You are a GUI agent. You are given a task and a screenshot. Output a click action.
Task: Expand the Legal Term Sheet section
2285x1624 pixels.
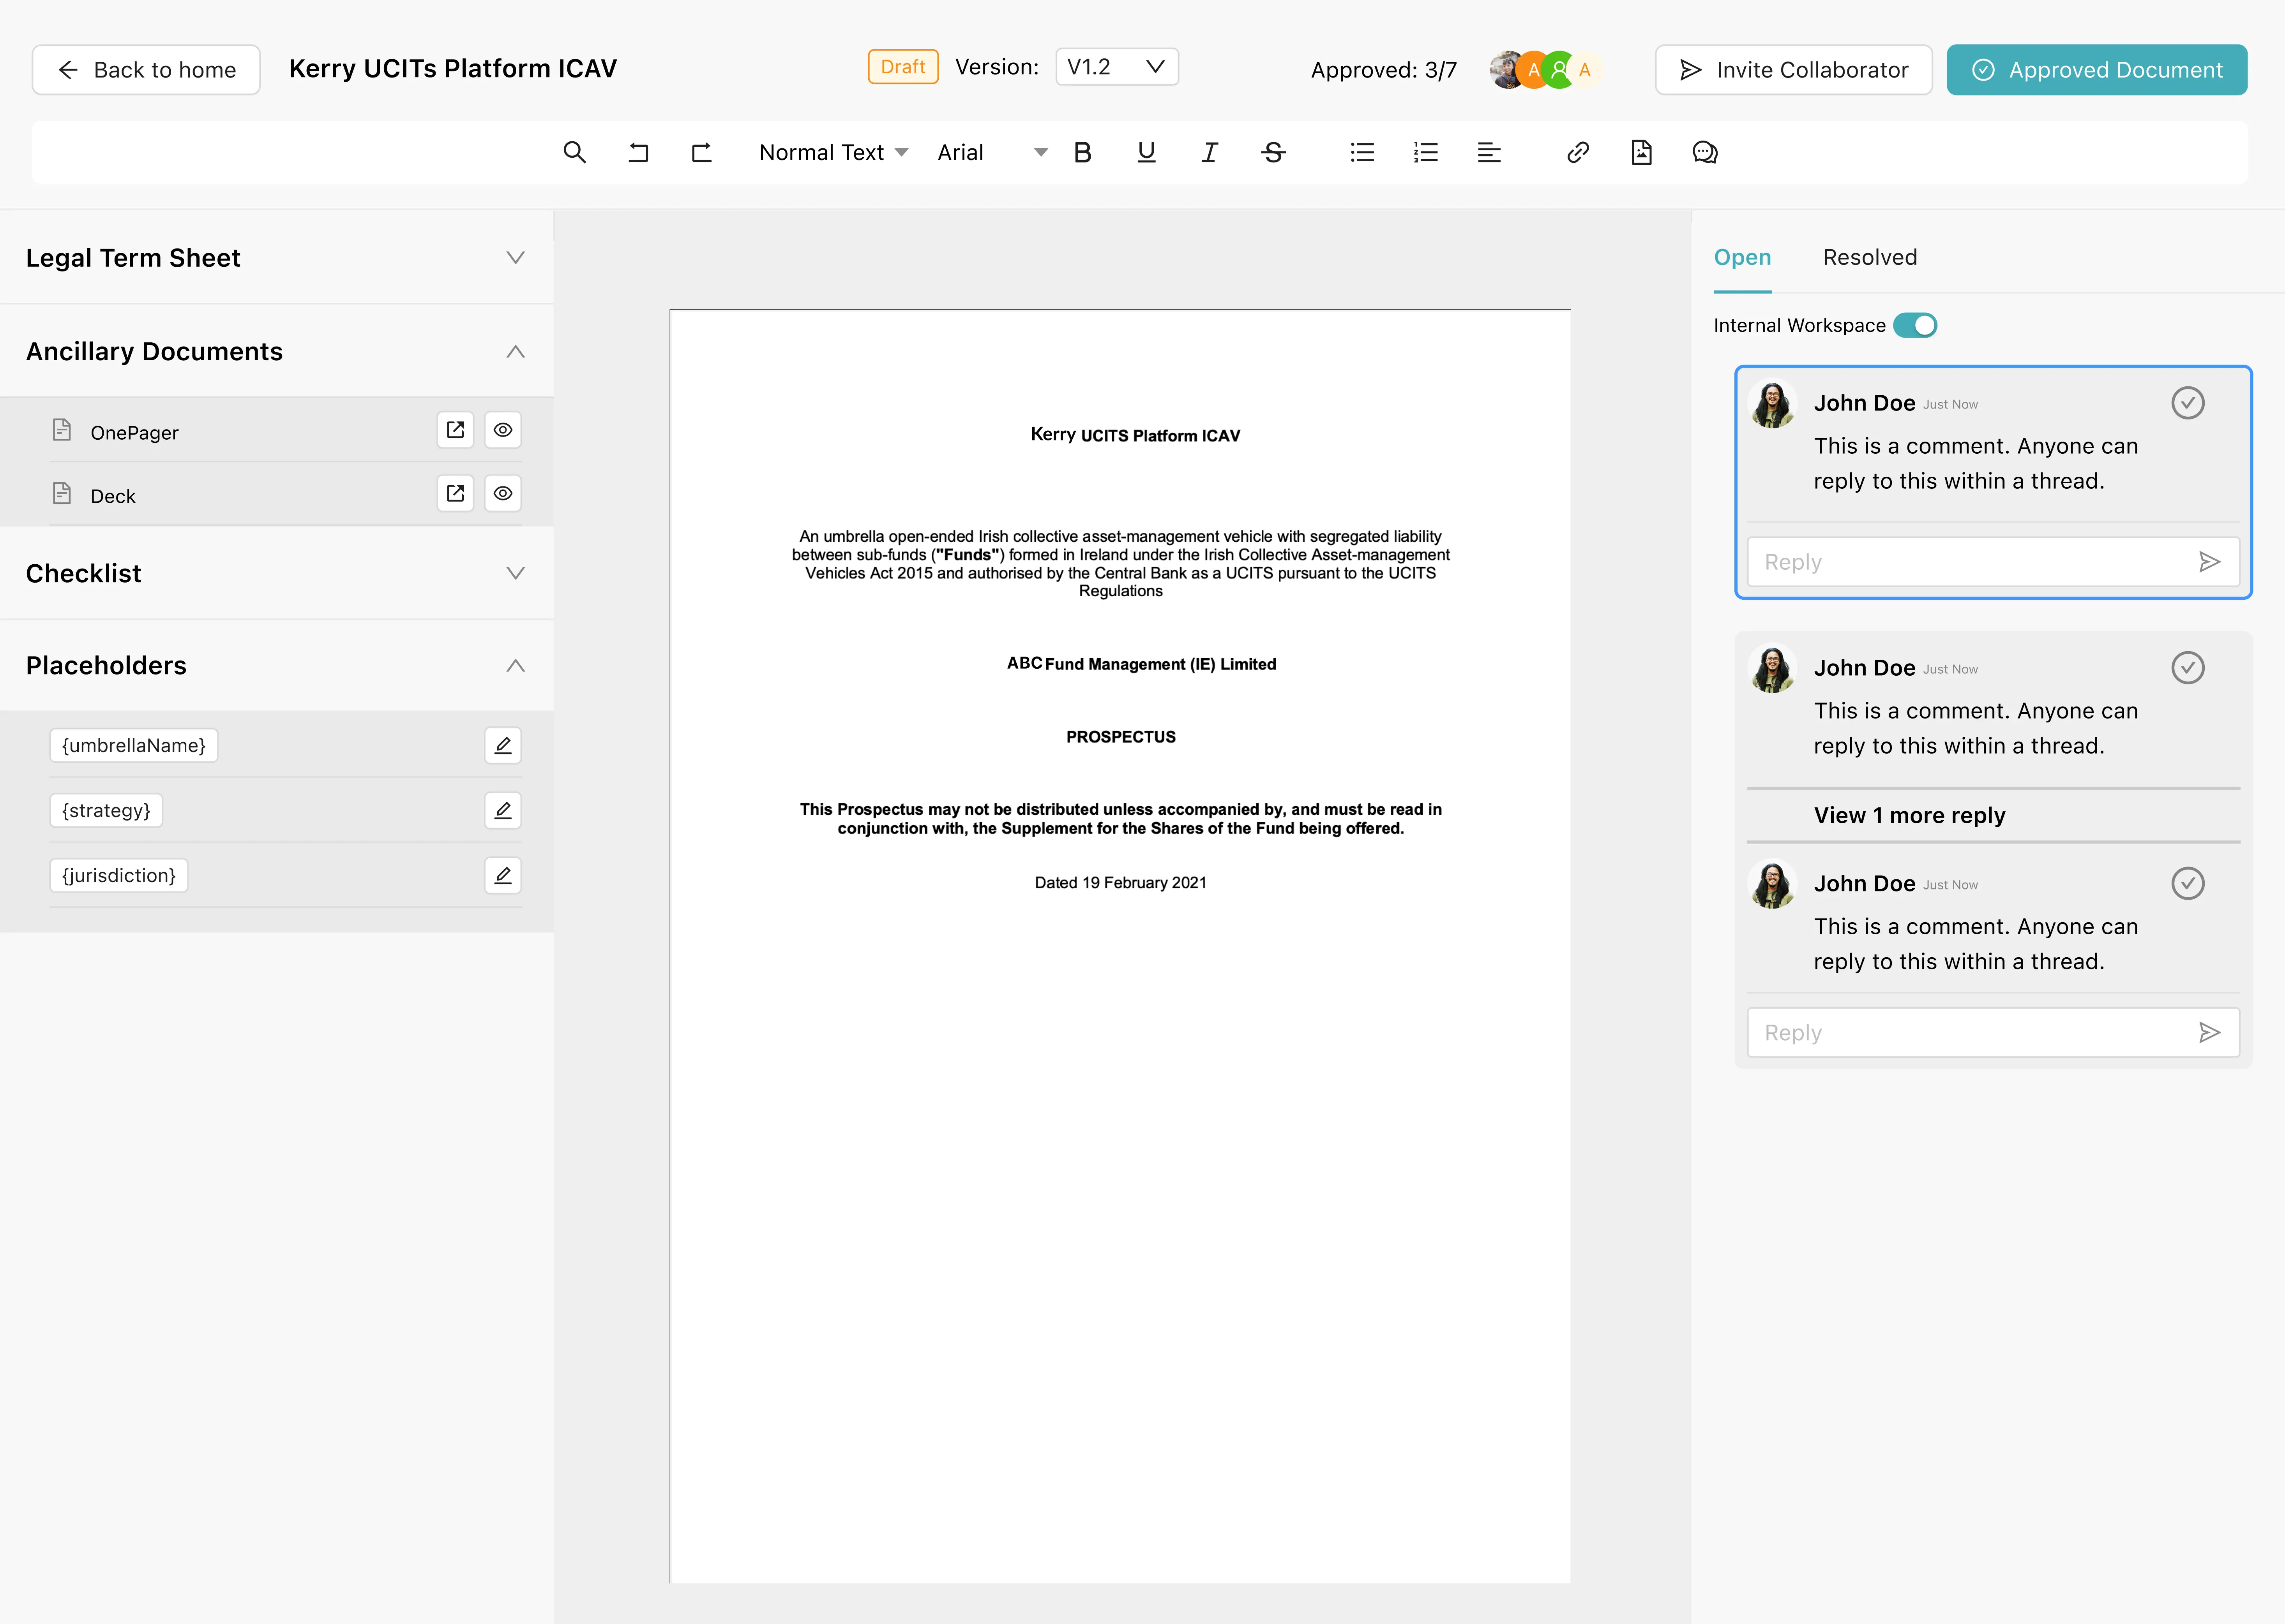[515, 258]
